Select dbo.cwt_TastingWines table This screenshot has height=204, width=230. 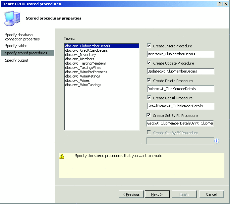coord(102,68)
